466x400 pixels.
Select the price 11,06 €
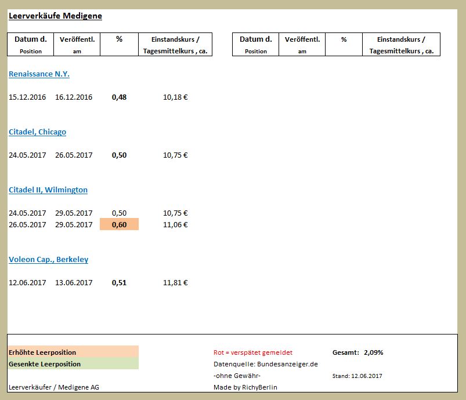point(175,224)
